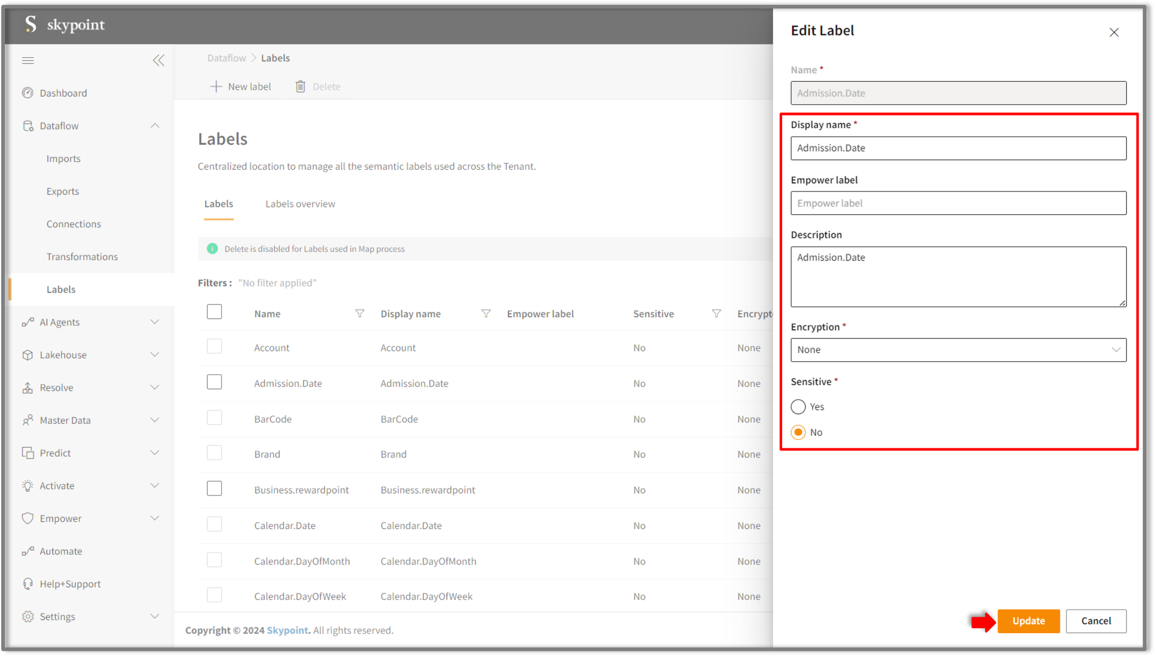Click the Help+Support icon in sidebar
This screenshot has width=1155, height=656.
pos(28,583)
